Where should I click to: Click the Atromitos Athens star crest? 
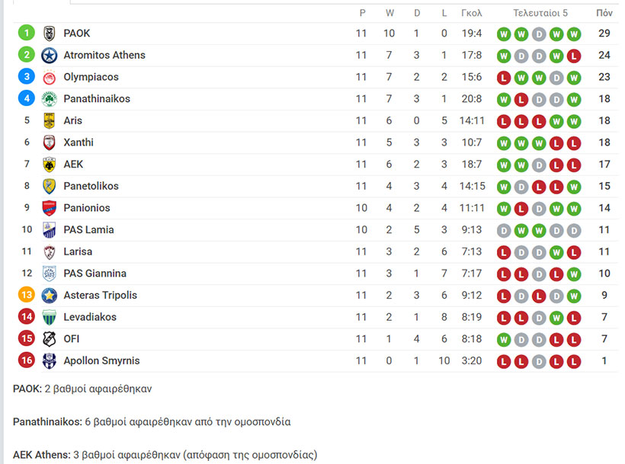coord(49,56)
